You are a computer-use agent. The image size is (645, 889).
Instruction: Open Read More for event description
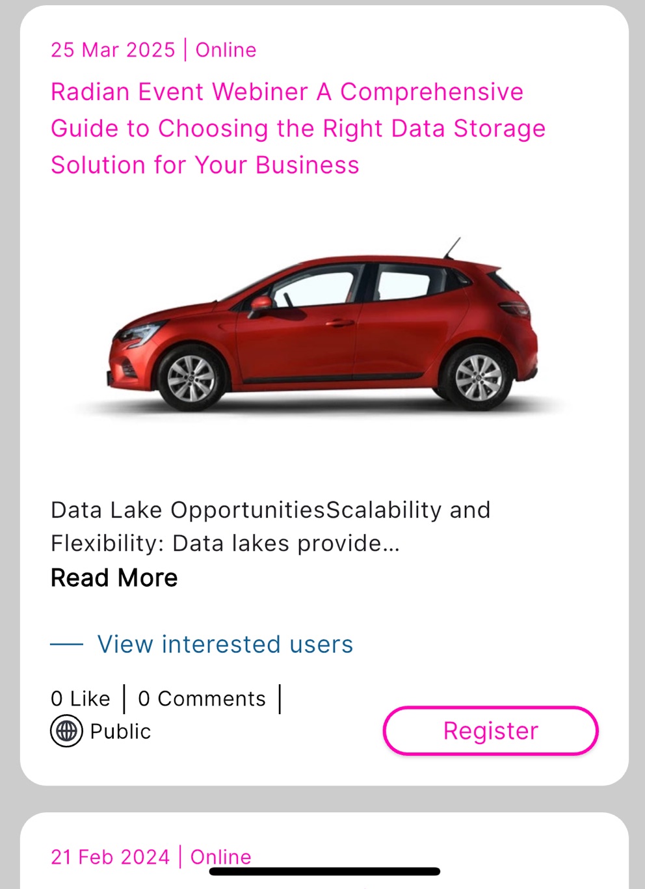[114, 577]
